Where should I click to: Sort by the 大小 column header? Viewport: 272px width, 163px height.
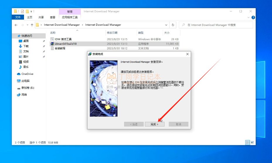pos(167,33)
